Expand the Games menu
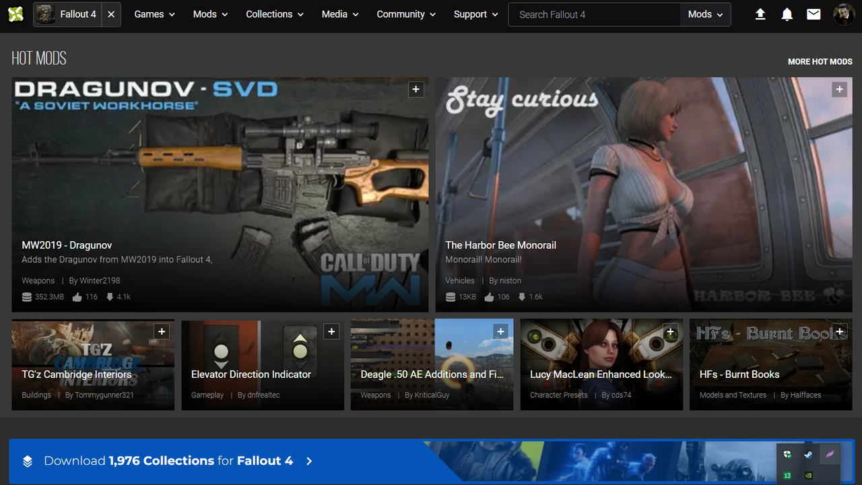Screen dimensions: 862x485 pyautogui.click(x=155, y=14)
